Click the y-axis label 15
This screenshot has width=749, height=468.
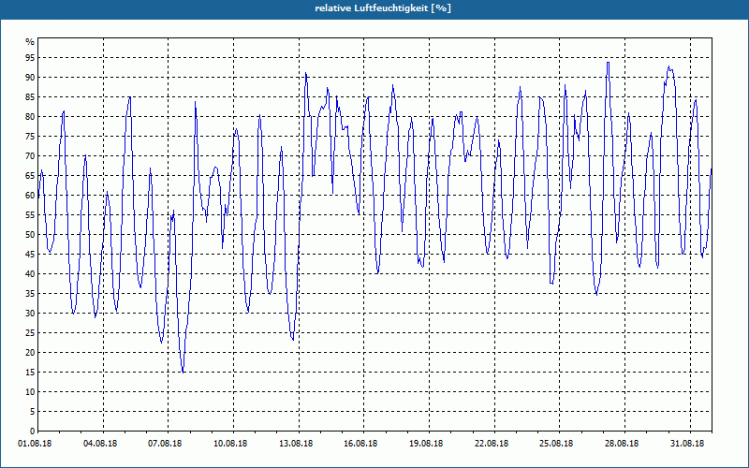(x=30, y=373)
